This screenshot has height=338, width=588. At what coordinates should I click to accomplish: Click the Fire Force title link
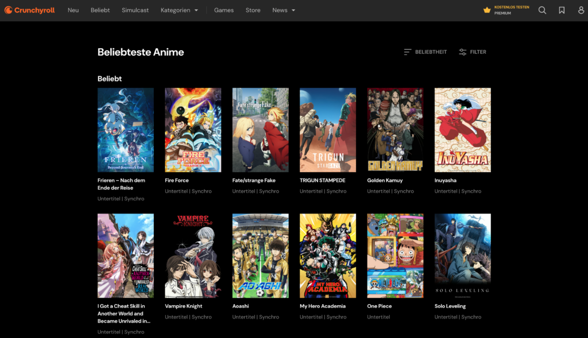coord(177,180)
